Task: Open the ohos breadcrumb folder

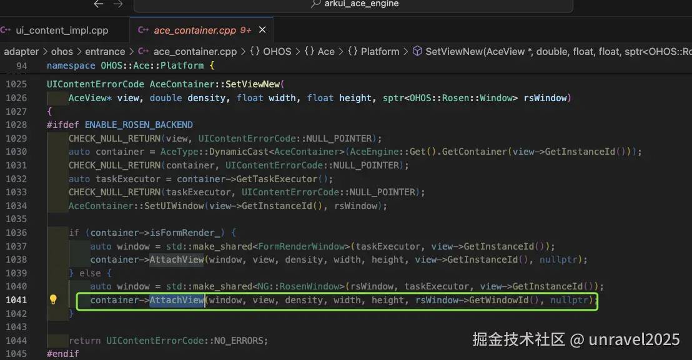Action: point(62,52)
